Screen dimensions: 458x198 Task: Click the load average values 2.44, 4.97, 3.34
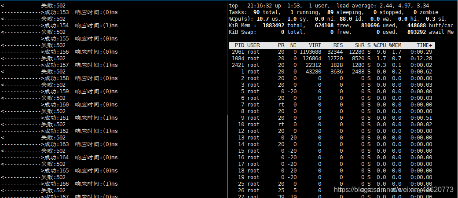[404, 6]
